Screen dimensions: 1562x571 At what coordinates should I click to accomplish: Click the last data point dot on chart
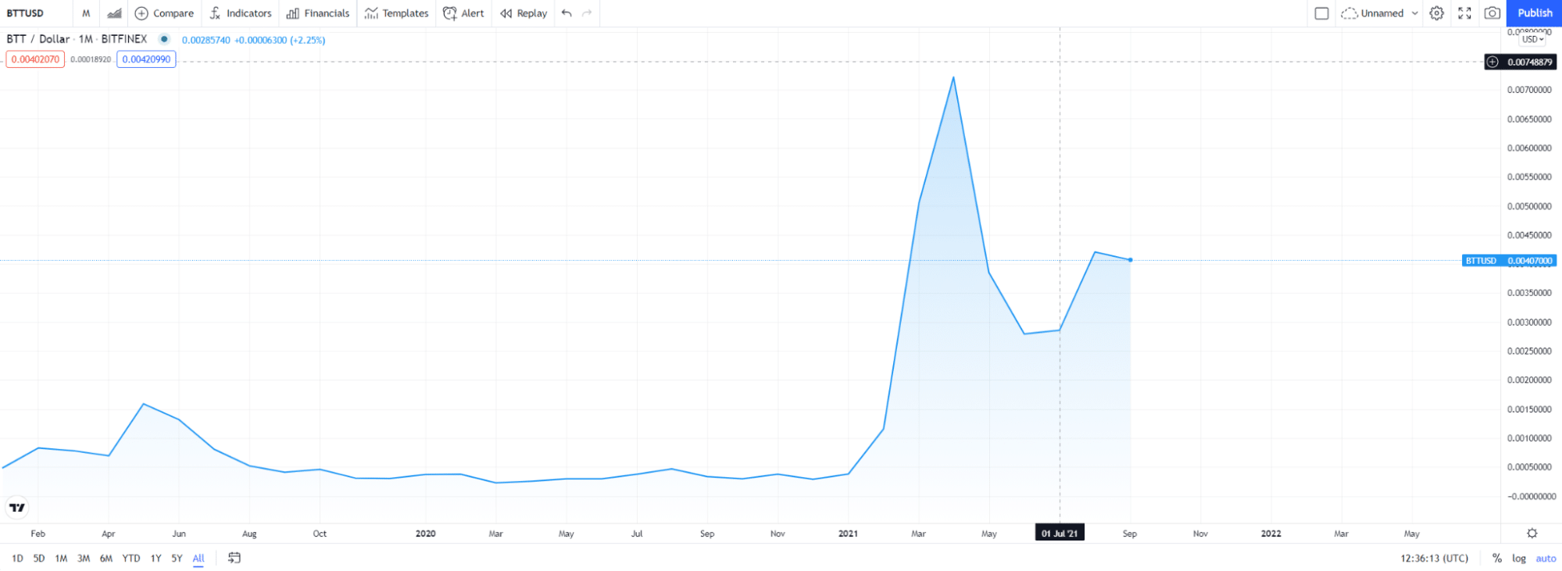click(1130, 260)
